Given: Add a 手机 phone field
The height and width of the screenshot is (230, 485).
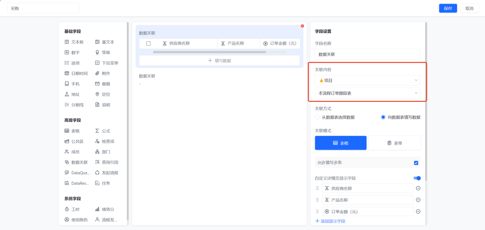Looking at the screenshot, I should (x=72, y=84).
